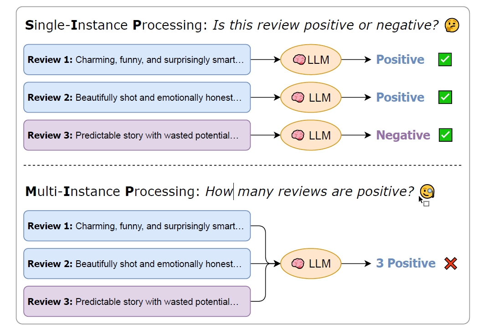Select the brain icon in Review 2's LLM ellipse
The height and width of the screenshot is (335, 484).
pyautogui.click(x=298, y=97)
